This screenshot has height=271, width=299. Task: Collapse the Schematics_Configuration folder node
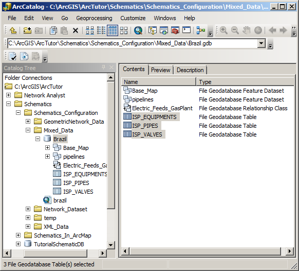18,113
